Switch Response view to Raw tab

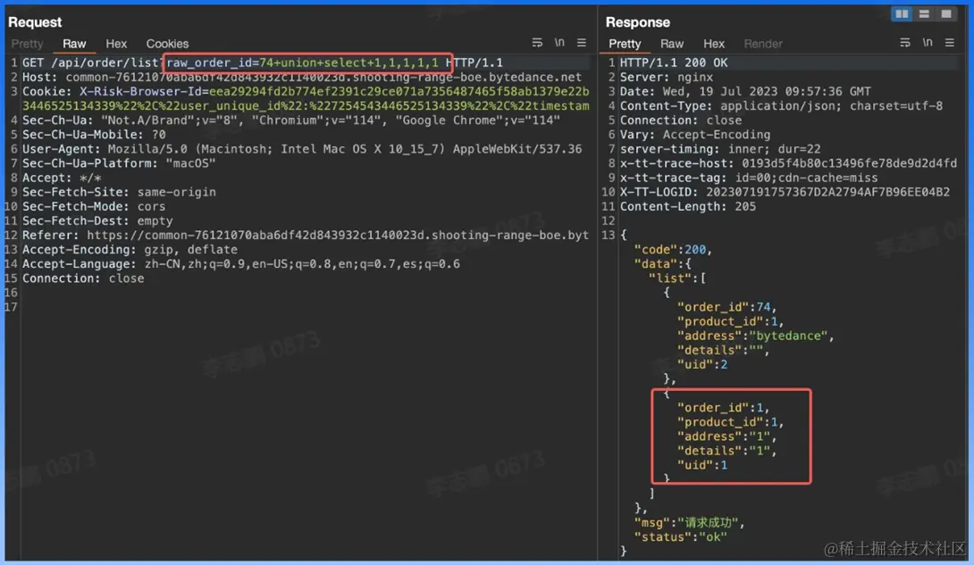(671, 44)
